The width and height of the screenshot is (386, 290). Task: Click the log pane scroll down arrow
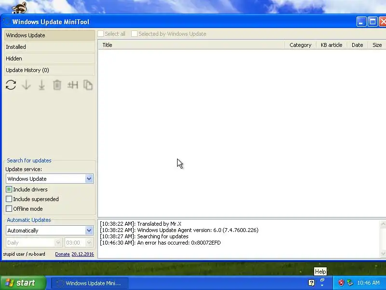click(383, 253)
